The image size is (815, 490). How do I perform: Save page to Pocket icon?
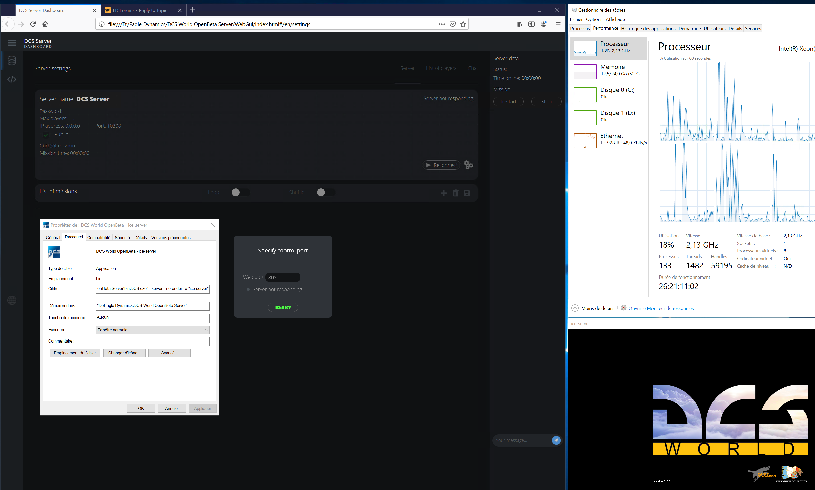tap(453, 24)
